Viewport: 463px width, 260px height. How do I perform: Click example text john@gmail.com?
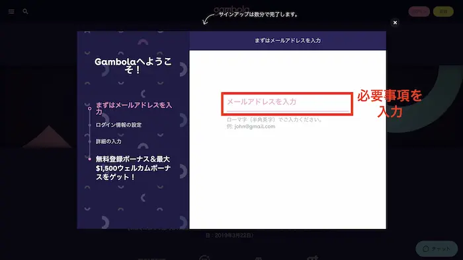(x=255, y=126)
